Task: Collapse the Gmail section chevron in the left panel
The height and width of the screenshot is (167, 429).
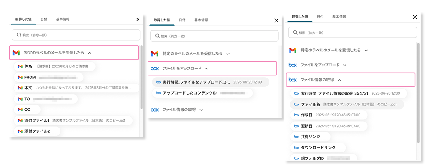Action: tap(90, 53)
